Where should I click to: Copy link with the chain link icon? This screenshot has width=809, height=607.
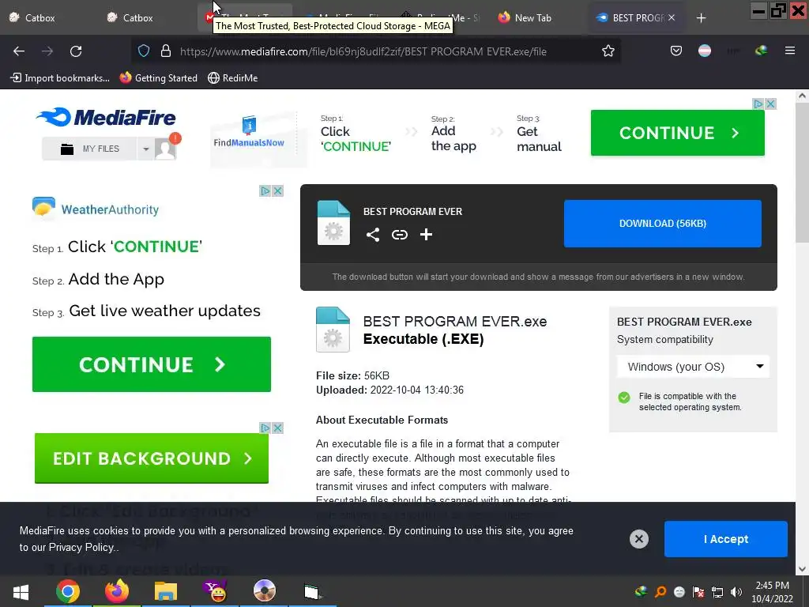(x=399, y=235)
